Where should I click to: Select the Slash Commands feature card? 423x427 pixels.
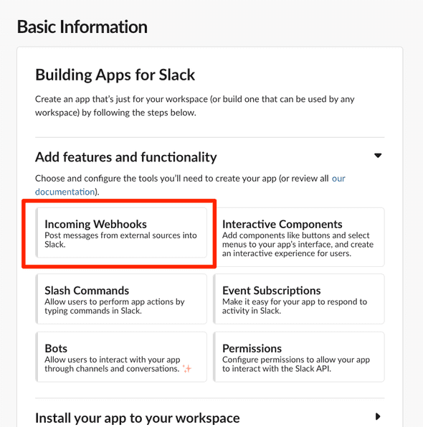click(x=121, y=299)
